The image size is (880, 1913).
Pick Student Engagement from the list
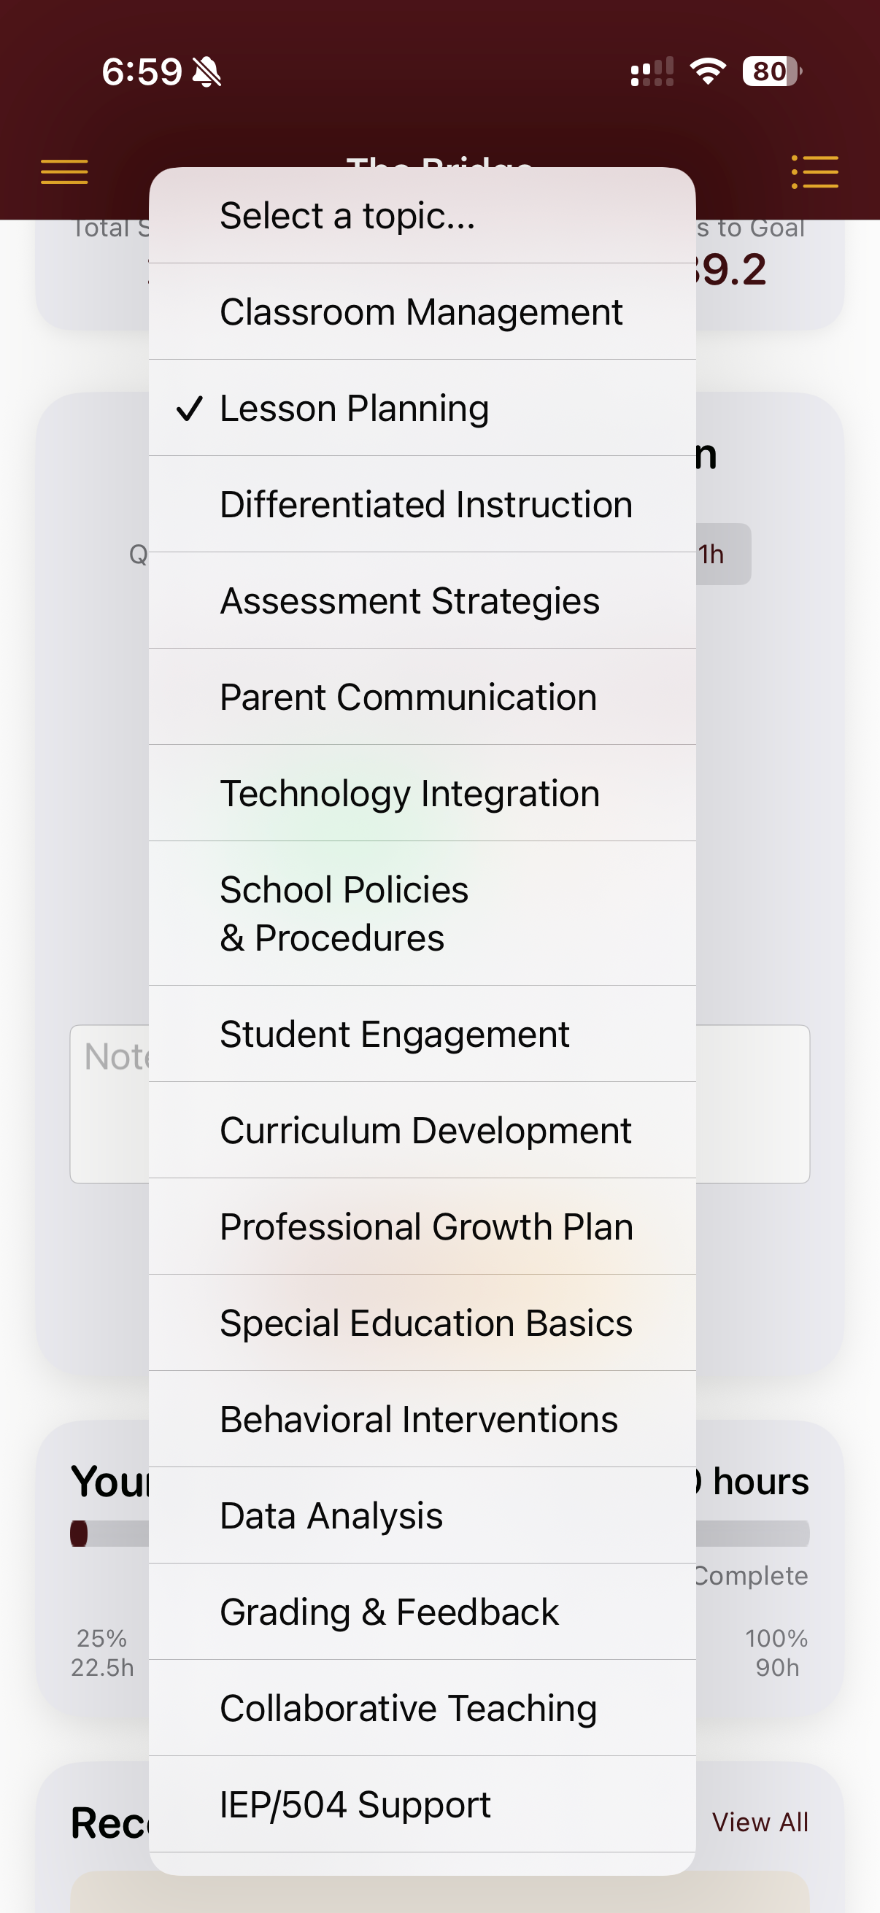[394, 1034]
